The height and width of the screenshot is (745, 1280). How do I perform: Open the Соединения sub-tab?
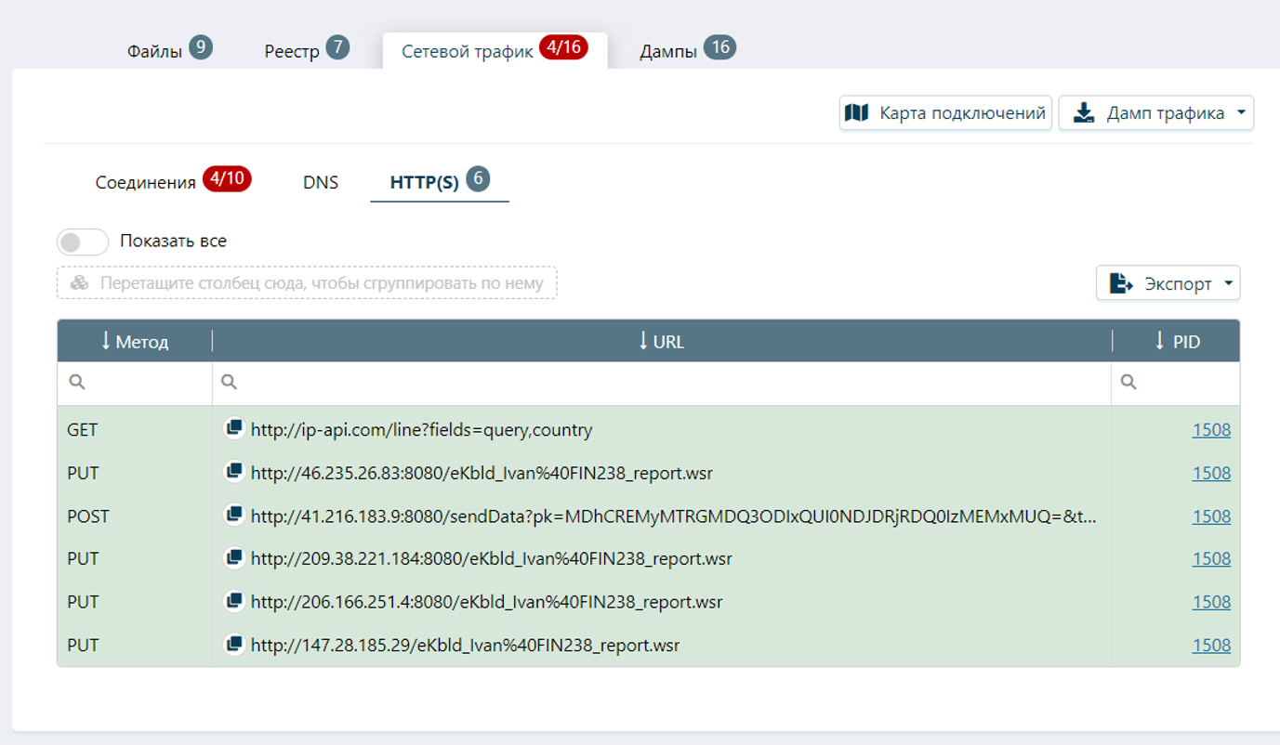(x=146, y=182)
